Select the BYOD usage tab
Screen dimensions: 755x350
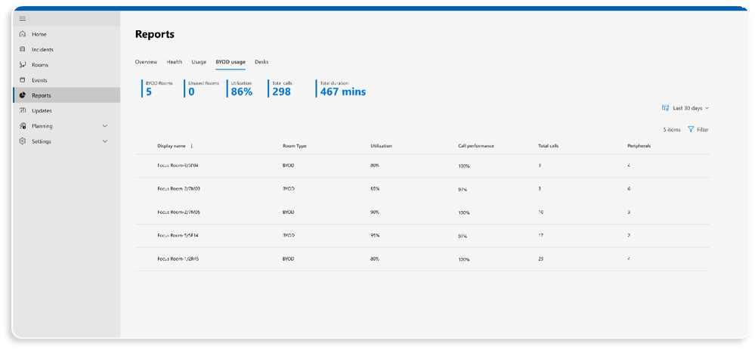(231, 62)
